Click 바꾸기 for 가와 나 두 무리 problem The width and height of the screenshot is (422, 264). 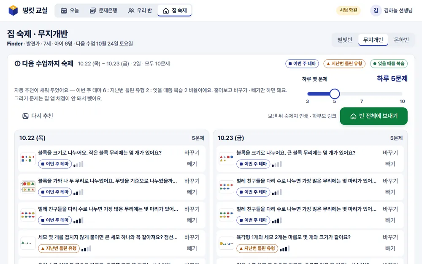[192, 181]
